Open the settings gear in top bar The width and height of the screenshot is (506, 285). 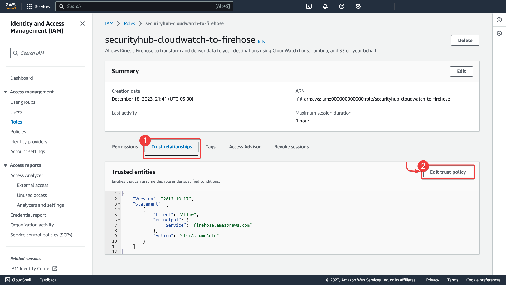tap(358, 6)
